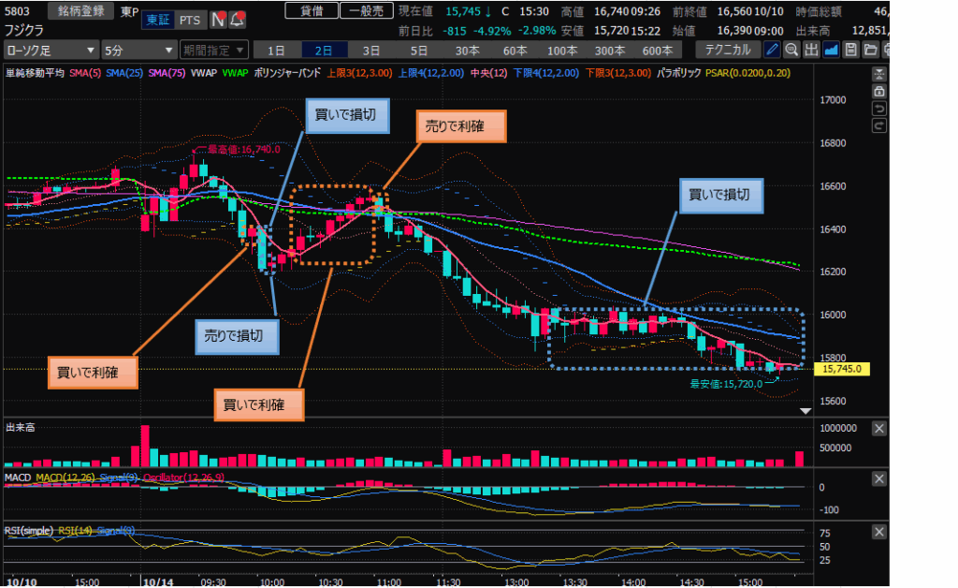Click the redo arrow beside price axis
This screenshot has width=958, height=588.
pos(878,125)
